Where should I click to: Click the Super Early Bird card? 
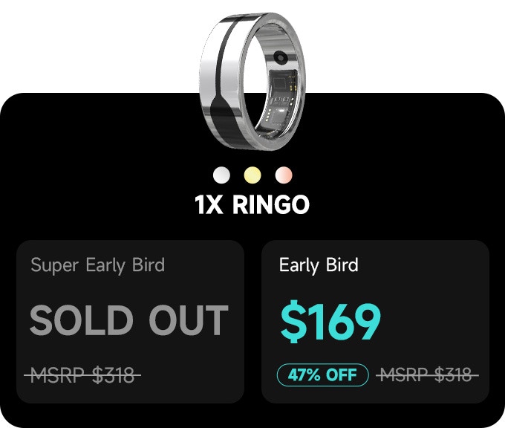(x=130, y=321)
